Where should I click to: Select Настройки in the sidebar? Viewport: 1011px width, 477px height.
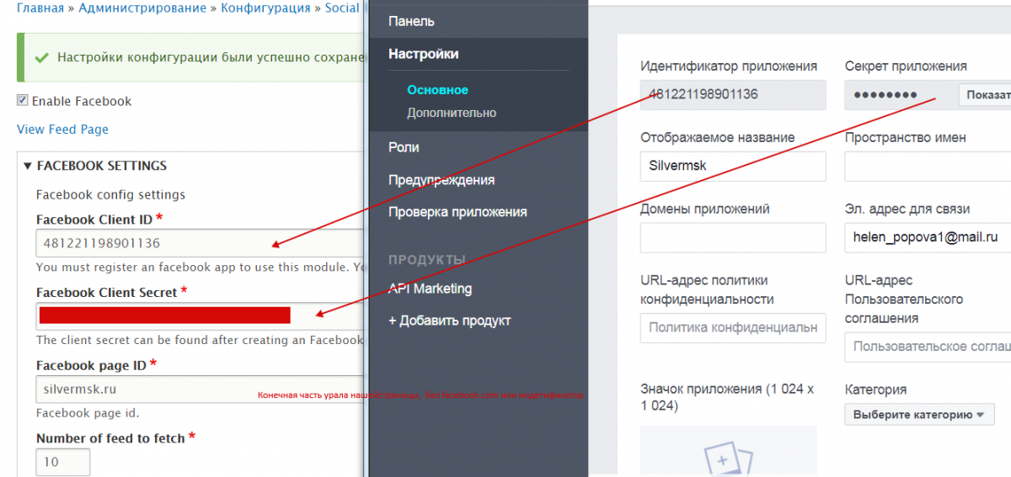click(x=423, y=54)
